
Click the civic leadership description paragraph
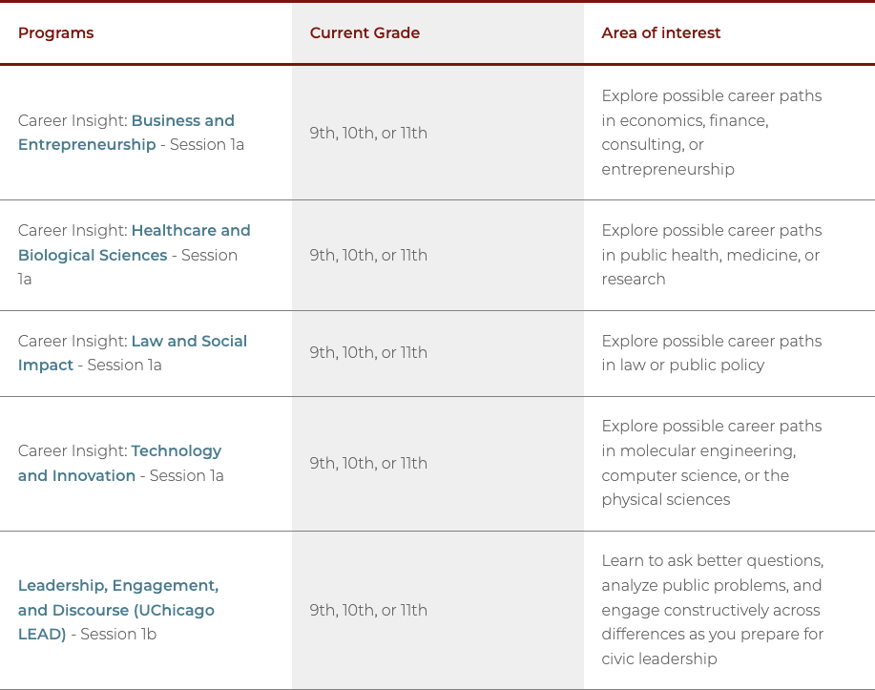click(x=712, y=610)
